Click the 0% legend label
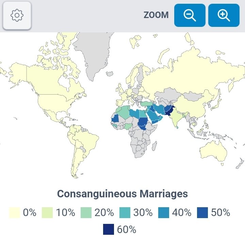The width and height of the screenshot is (245, 246). point(29,213)
